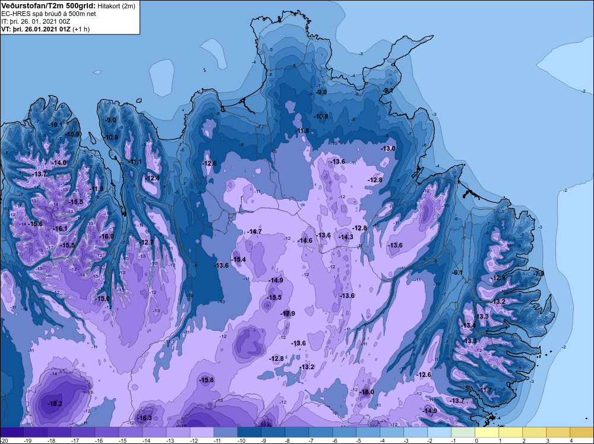The height and width of the screenshot is (444, 594).
Task: Click the yellow legend swatch above 2
Action: coord(534,432)
